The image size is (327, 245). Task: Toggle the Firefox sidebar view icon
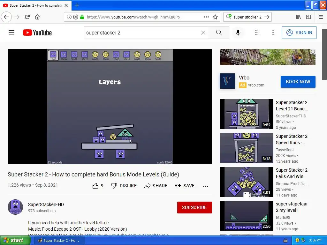[308, 17]
